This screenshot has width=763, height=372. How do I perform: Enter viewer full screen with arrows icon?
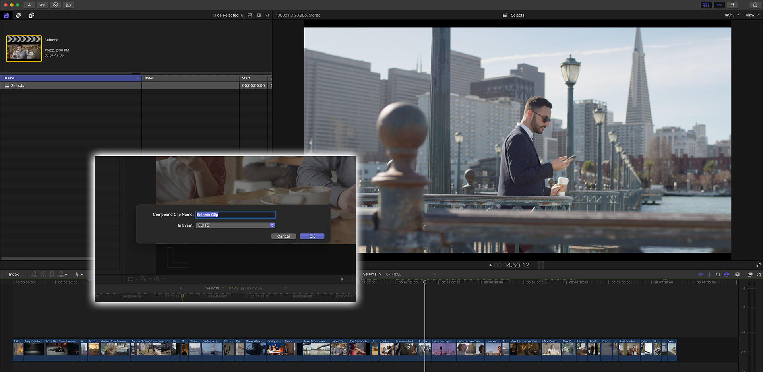(758, 265)
